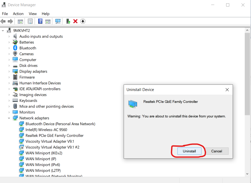Select WAN Miniport (IP)
Viewport: 251px width, 183px height.
click(41, 159)
